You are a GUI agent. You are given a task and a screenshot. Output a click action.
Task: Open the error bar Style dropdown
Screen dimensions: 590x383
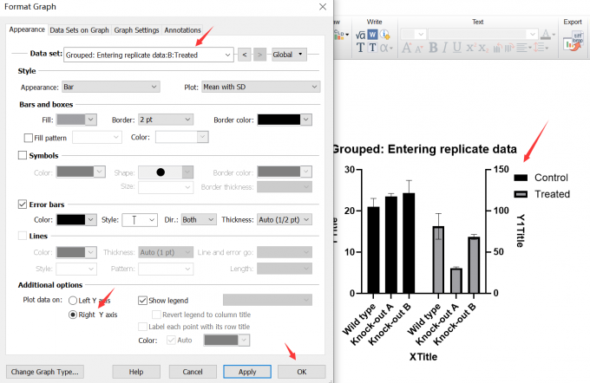pos(140,220)
